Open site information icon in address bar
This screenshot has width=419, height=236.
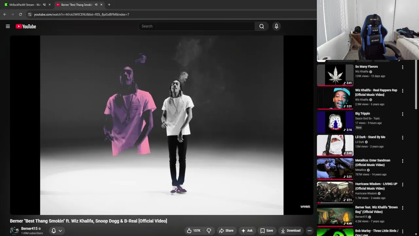click(x=30, y=14)
